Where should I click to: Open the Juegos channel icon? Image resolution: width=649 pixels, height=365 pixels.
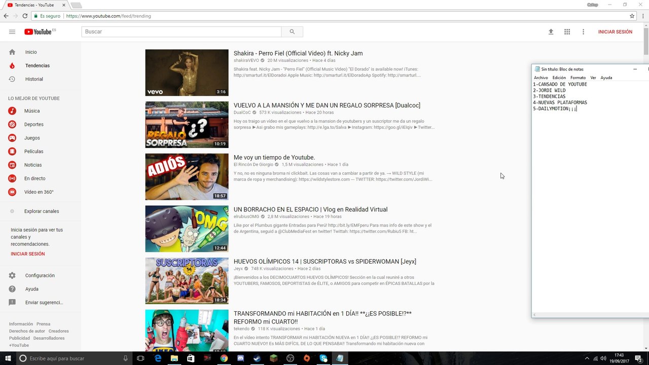pos(12,138)
